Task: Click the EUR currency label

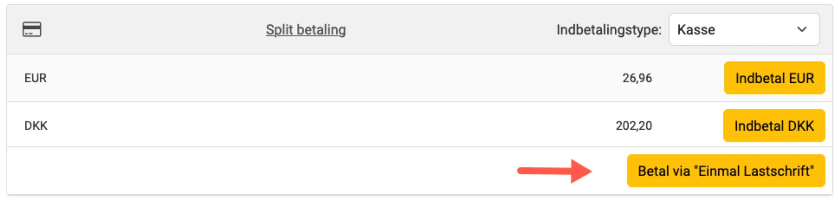Action: coord(35,78)
